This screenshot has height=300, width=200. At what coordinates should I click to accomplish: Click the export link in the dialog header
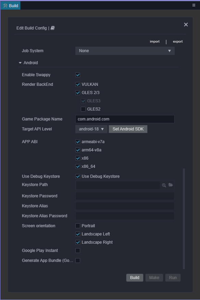point(177,42)
